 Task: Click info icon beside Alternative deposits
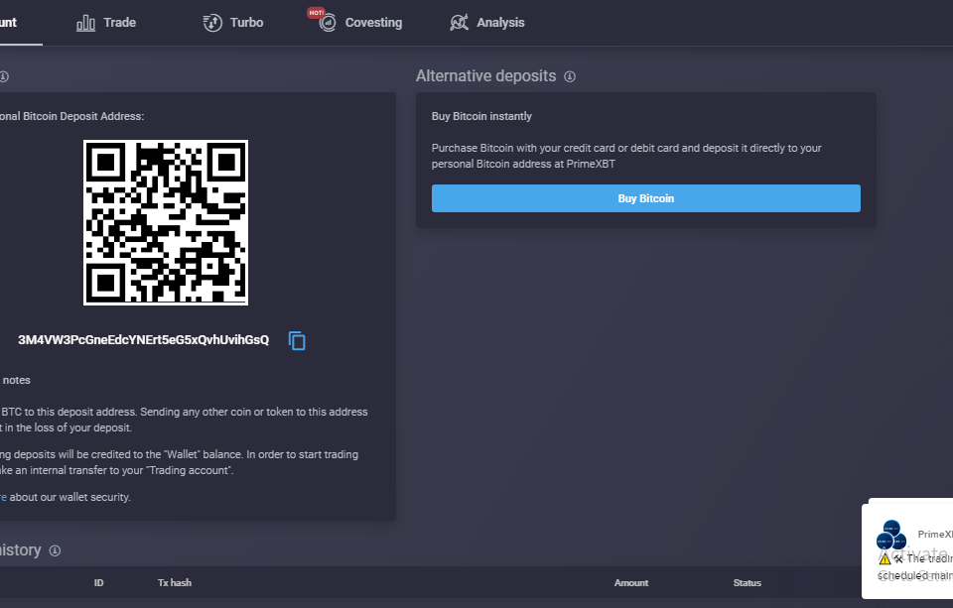(570, 76)
